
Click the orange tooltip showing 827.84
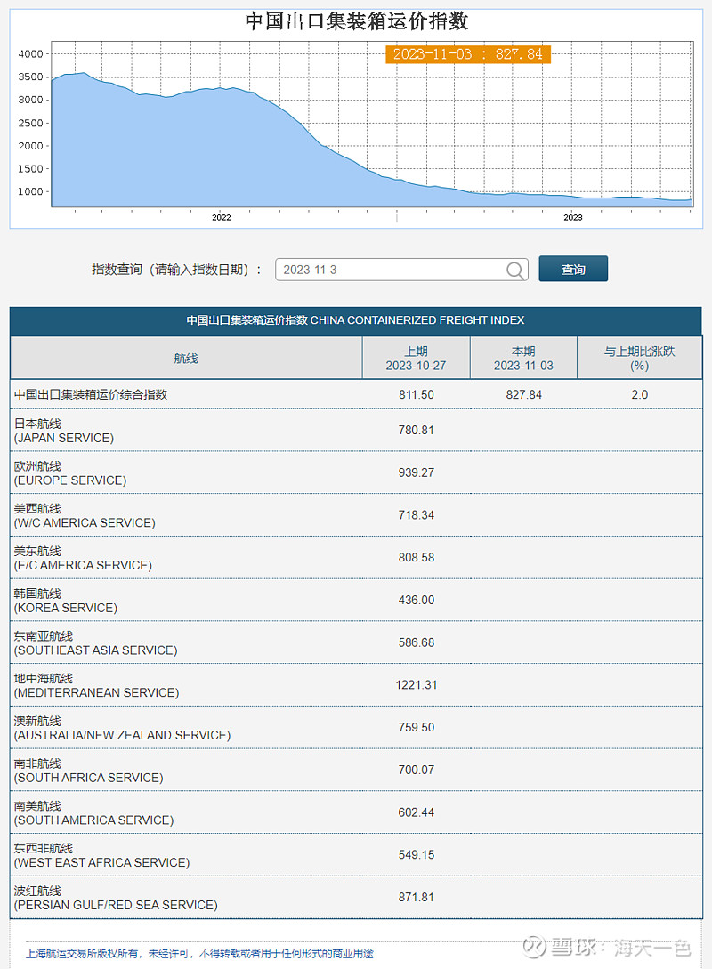[468, 54]
